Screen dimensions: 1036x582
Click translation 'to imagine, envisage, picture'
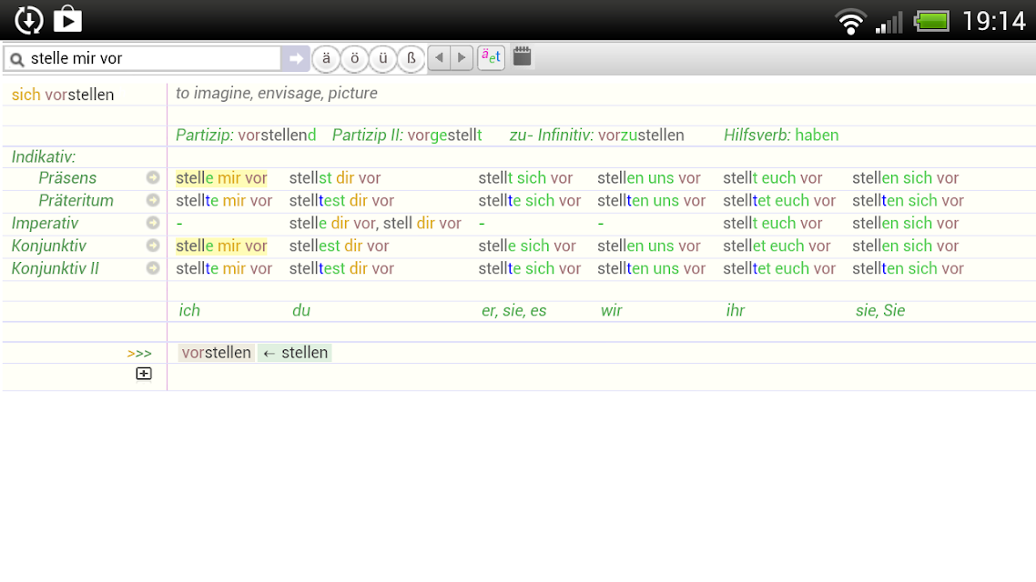coord(276,93)
